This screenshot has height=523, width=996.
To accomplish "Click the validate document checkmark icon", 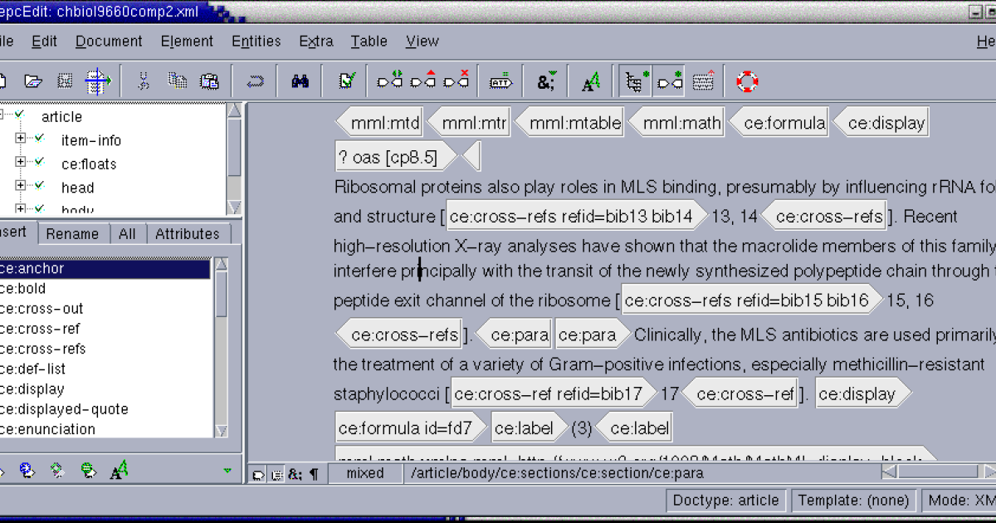I will pos(347,81).
